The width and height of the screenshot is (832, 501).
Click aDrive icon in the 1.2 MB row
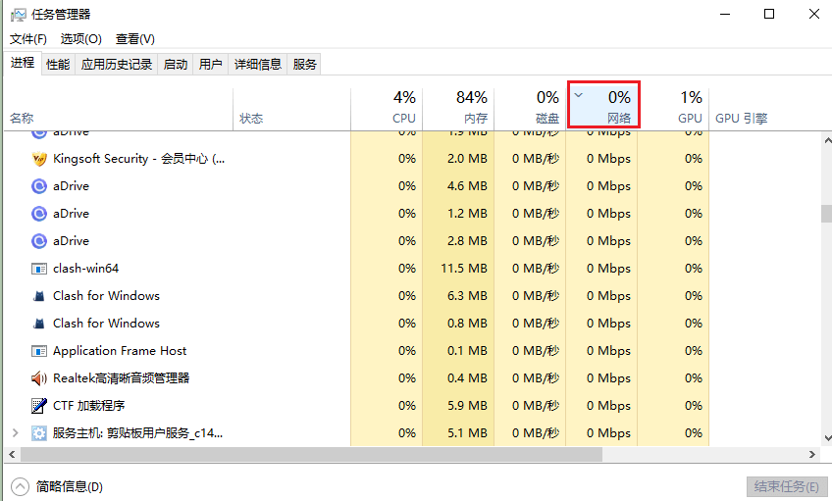[38, 214]
